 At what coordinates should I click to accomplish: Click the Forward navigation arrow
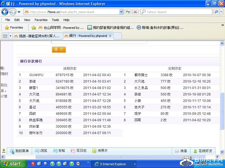click(x=13, y=12)
